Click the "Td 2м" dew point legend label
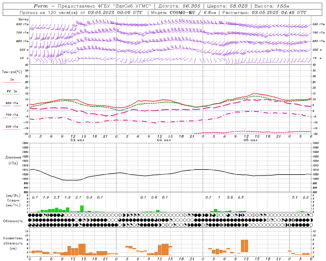The image size is (326, 261). tap(12, 91)
